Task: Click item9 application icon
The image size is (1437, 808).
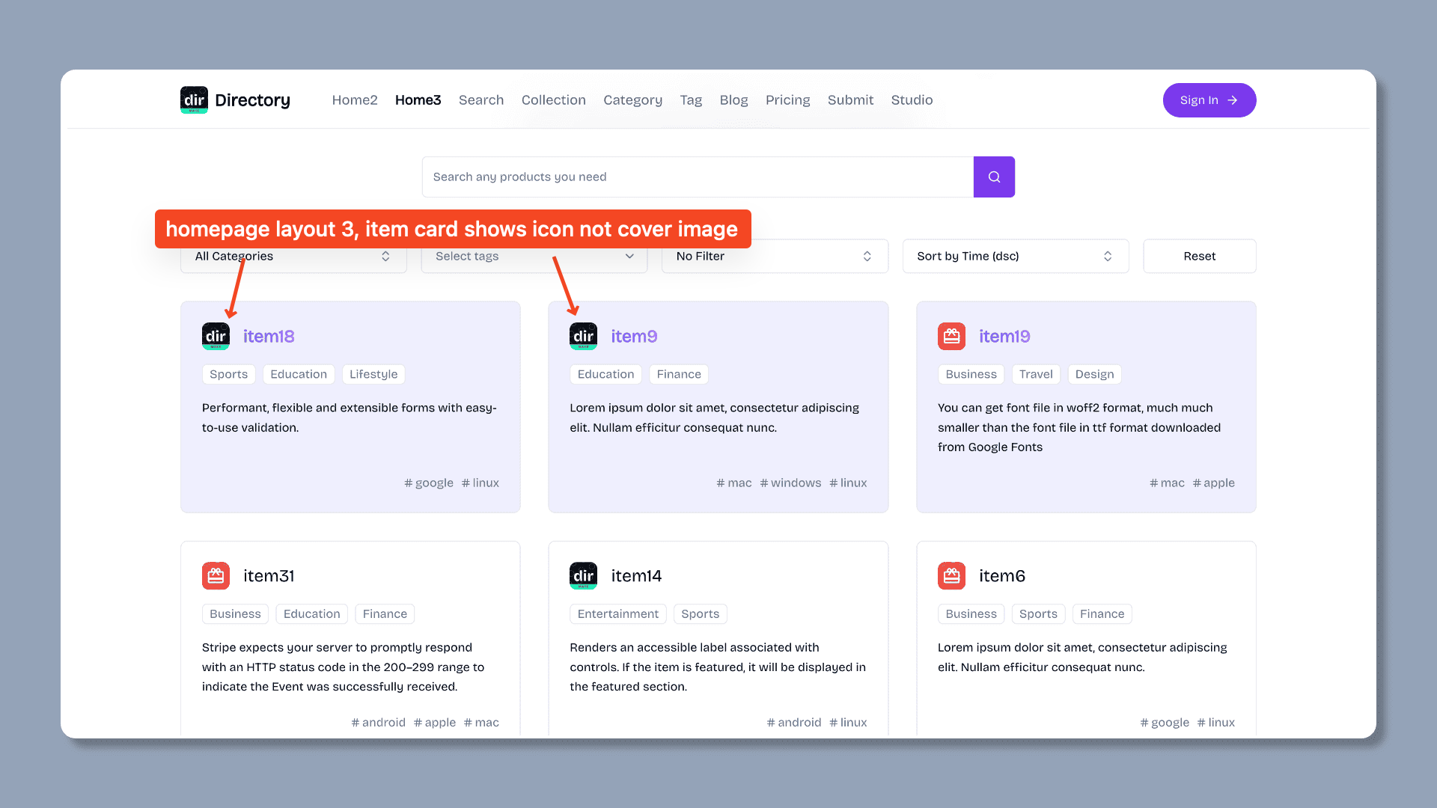Action: 583,337
